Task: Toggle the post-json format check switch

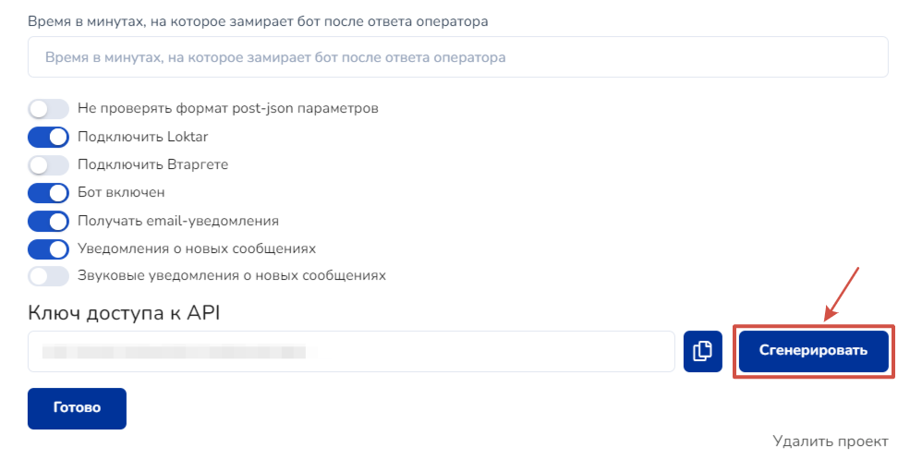Action: pos(49,109)
